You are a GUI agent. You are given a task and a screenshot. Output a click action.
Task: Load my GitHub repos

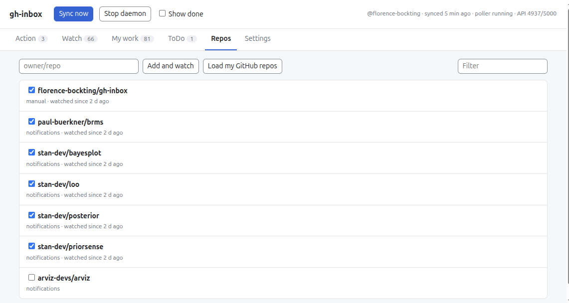[x=242, y=66]
